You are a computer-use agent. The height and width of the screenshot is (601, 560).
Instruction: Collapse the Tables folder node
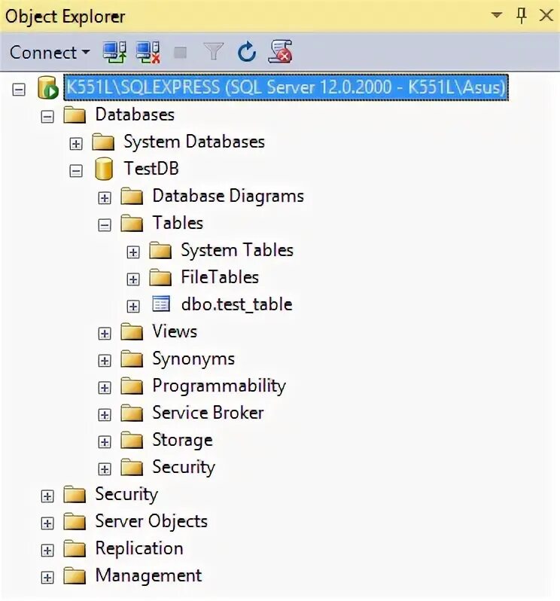(x=104, y=225)
